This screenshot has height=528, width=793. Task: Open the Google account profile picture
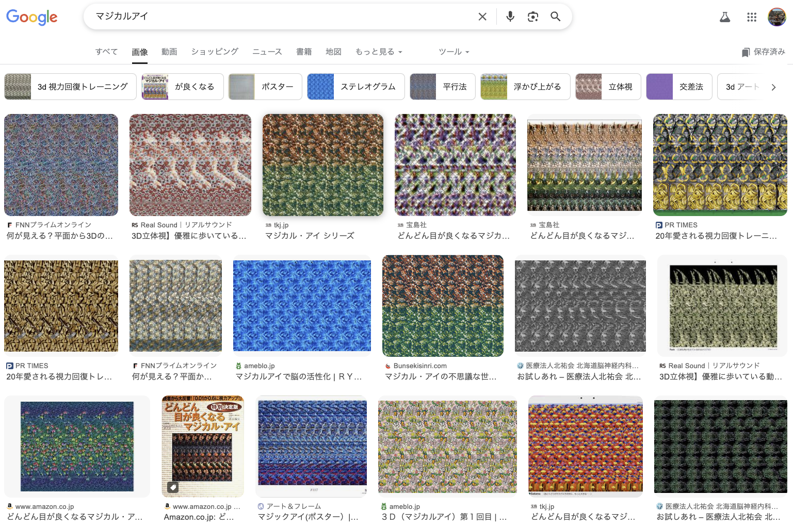776,17
